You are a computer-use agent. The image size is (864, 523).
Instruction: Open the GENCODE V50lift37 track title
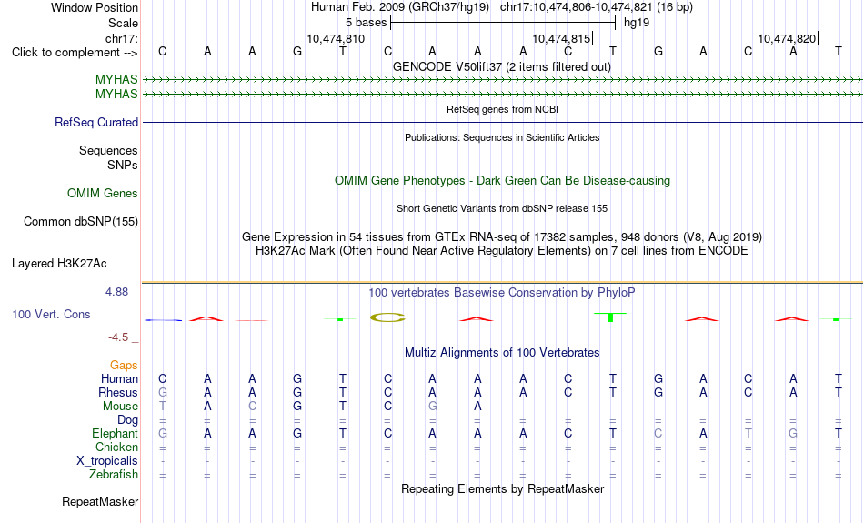pyautogui.click(x=501, y=66)
